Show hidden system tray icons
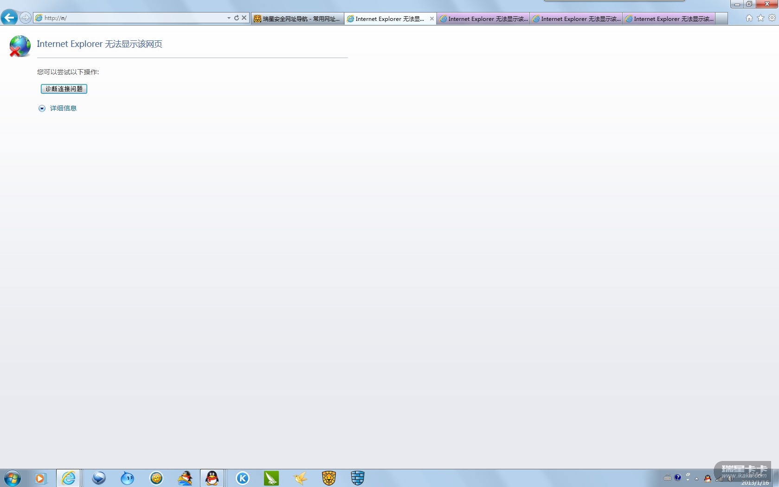Viewport: 779px width, 487px height. (697, 478)
